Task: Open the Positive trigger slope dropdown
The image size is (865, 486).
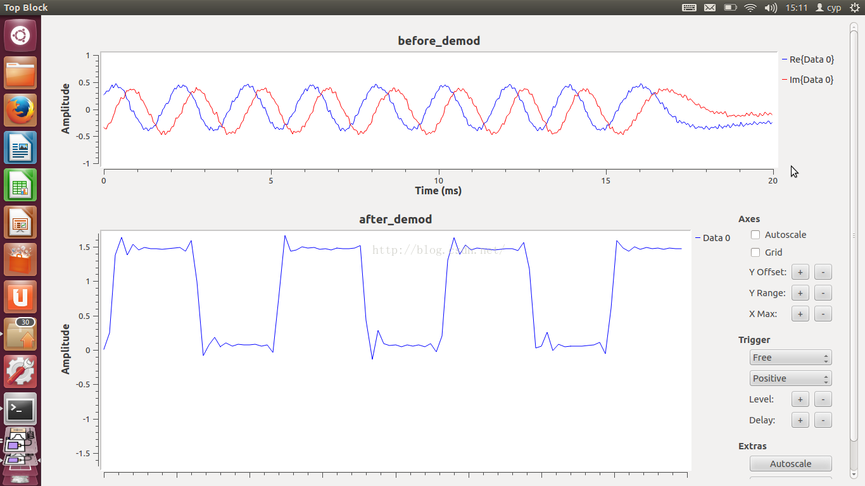Action: (x=790, y=378)
